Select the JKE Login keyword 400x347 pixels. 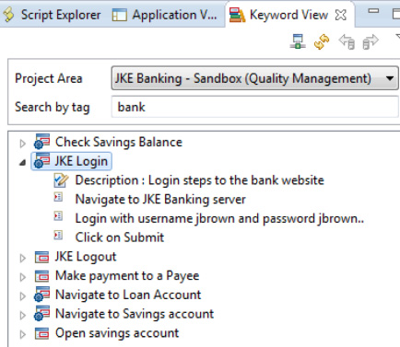tap(81, 161)
